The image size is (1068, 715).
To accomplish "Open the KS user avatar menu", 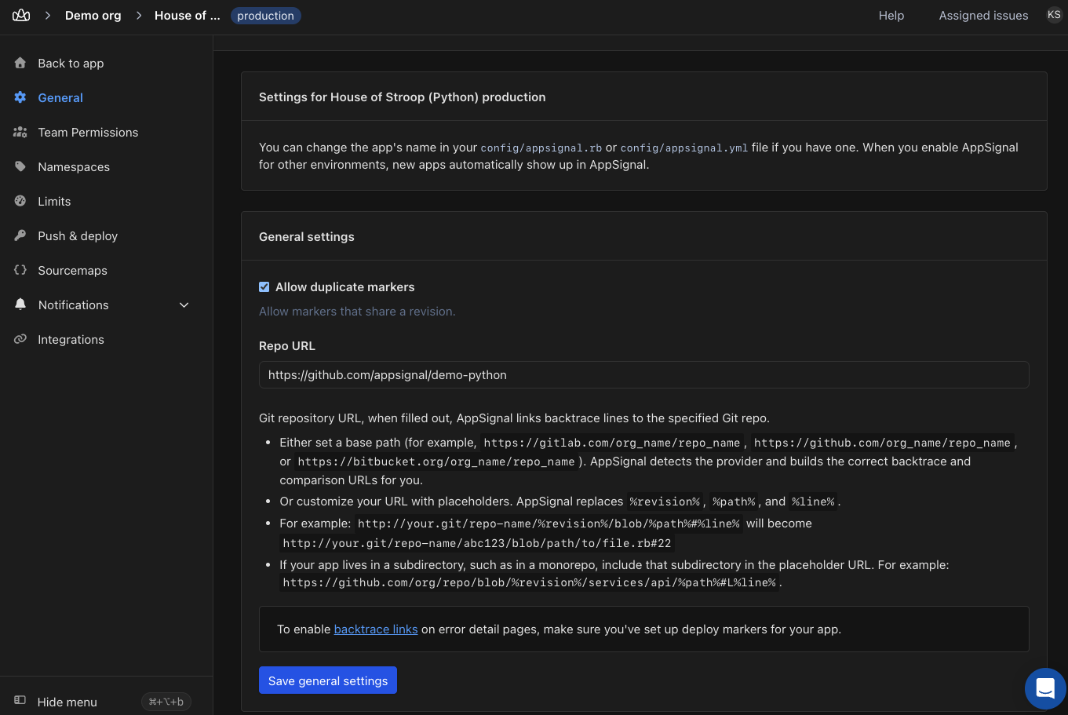I will pos(1054,15).
